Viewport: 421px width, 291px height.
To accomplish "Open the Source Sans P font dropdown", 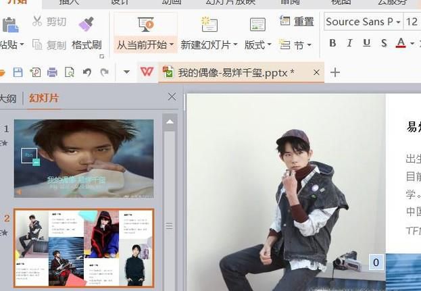I will pyautogui.click(x=398, y=22).
